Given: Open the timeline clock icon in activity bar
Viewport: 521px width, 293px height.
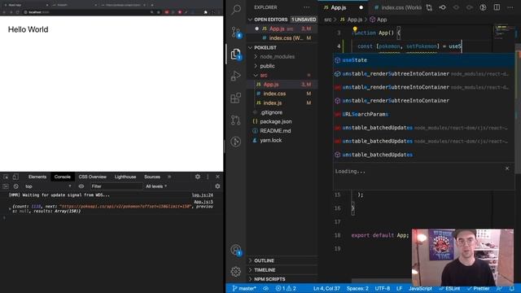Looking at the screenshot, I should [236, 142].
